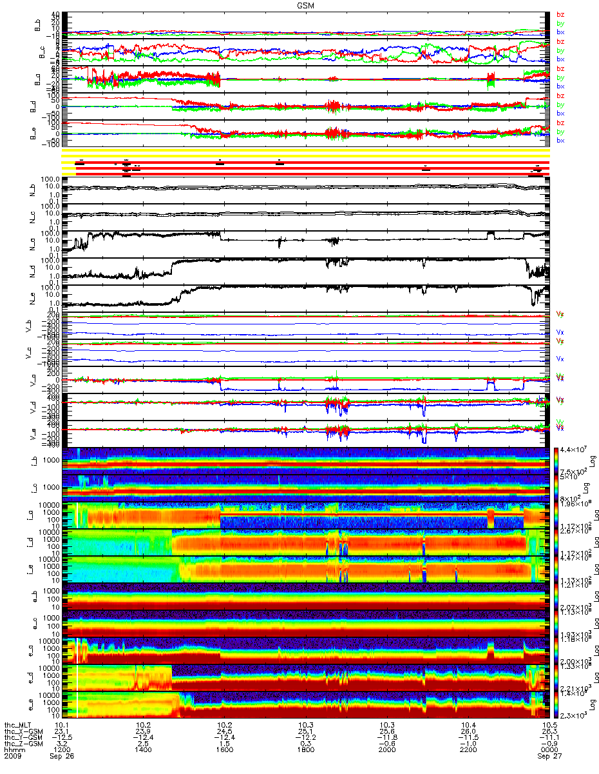This screenshot has height=774, width=599.
Task: Click the e_d electron spectrogram panel
Action: click(x=305, y=678)
